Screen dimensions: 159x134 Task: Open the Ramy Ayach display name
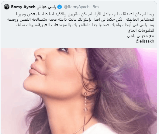[x=23, y=7]
